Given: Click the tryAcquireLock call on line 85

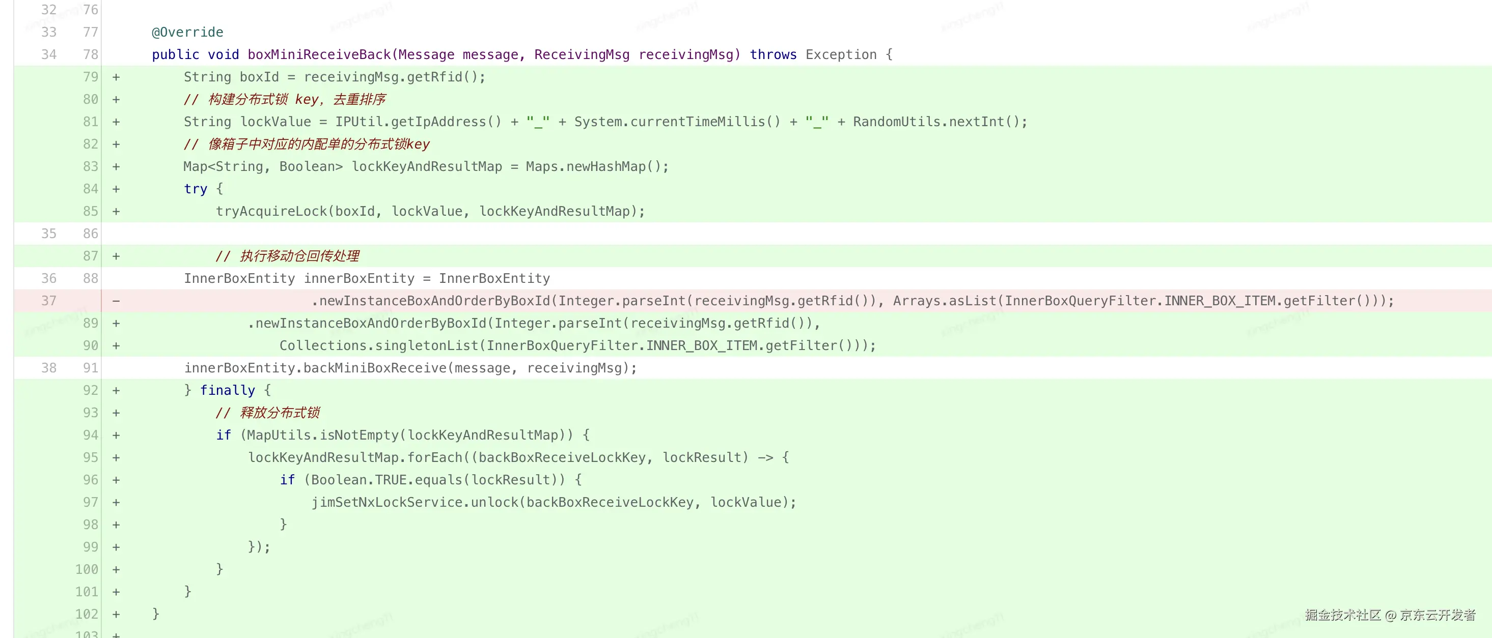Looking at the screenshot, I should (271, 211).
